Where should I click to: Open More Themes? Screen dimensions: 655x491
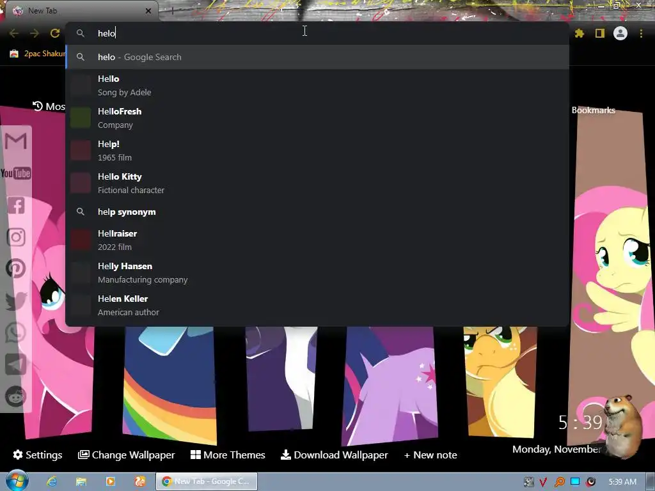pyautogui.click(x=228, y=455)
